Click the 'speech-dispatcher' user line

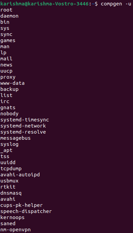[26, 211]
